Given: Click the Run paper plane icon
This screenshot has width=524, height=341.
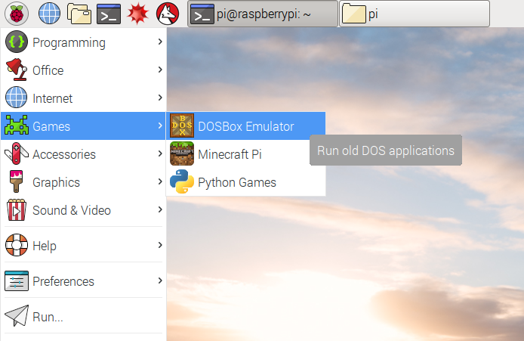Looking at the screenshot, I should click(17, 315).
